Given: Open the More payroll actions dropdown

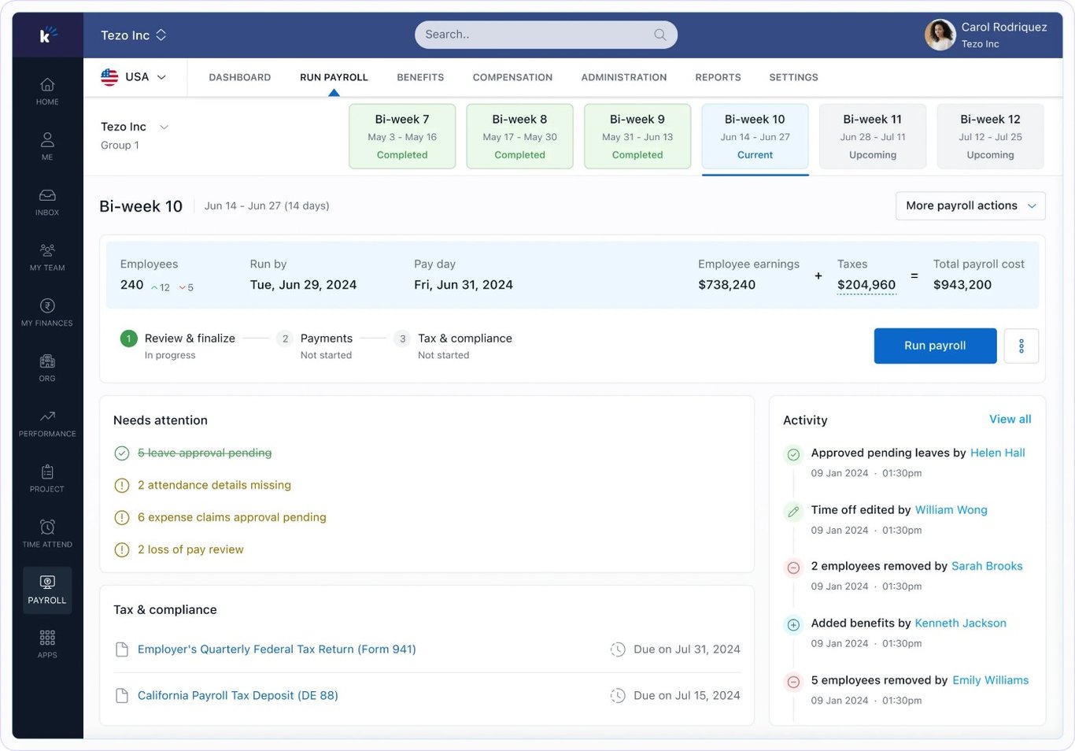Looking at the screenshot, I should pos(970,205).
